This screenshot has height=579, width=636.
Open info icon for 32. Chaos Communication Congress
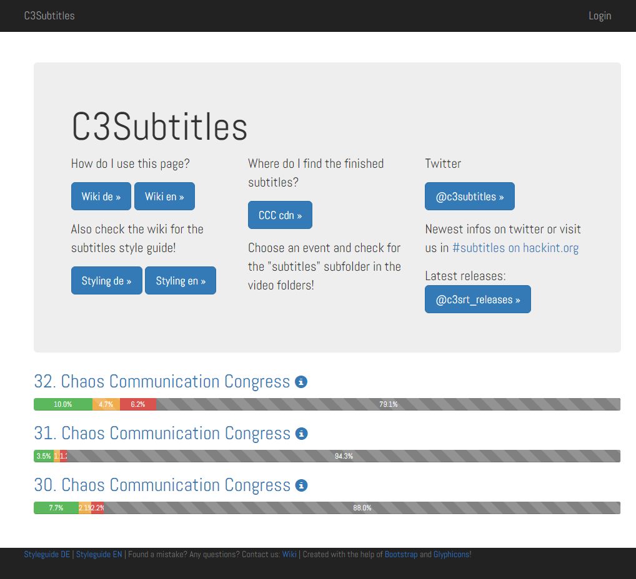point(301,382)
